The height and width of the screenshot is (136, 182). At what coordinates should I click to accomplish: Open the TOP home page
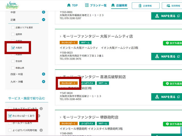pyautogui.click(x=73, y=5)
